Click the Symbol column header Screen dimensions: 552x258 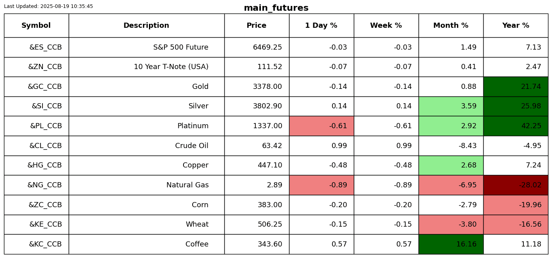[x=36, y=26]
